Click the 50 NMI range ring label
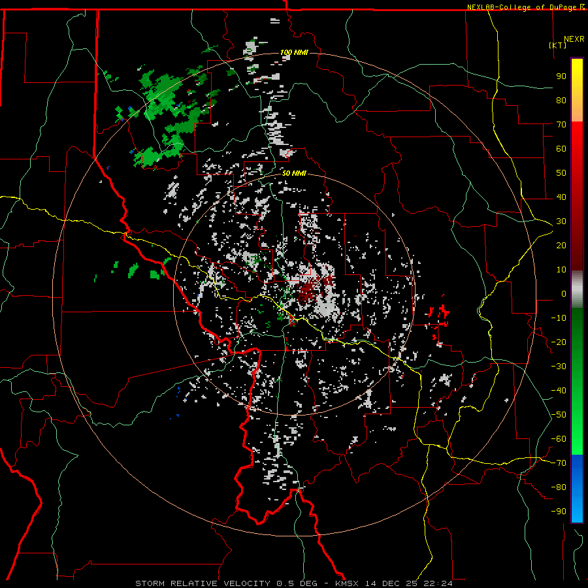Screen dimensions: 588x588 pyautogui.click(x=294, y=173)
